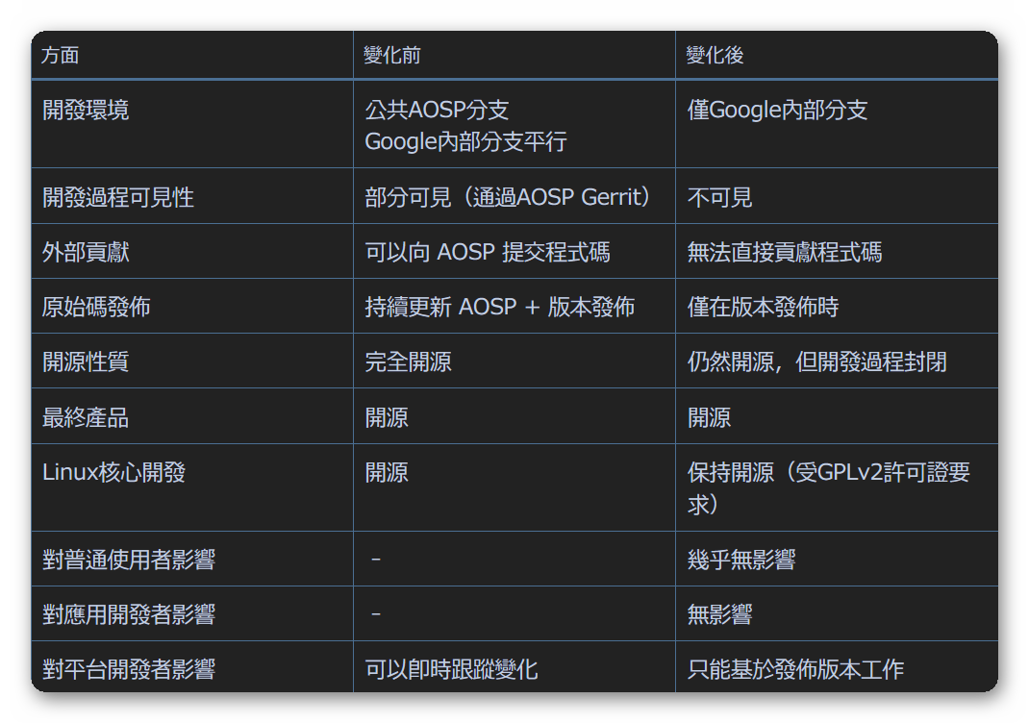Click the 公共AOSP分支 cell text
The height and width of the screenshot is (723, 1029).
(x=437, y=110)
